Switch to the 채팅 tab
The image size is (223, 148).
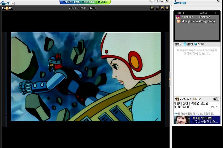[x=77, y=2]
